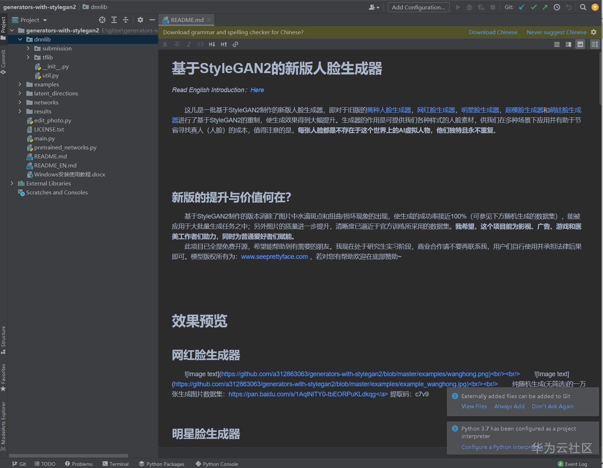The image size is (603, 468).
Task: Click Don't Ask Again link
Action: click(553, 406)
